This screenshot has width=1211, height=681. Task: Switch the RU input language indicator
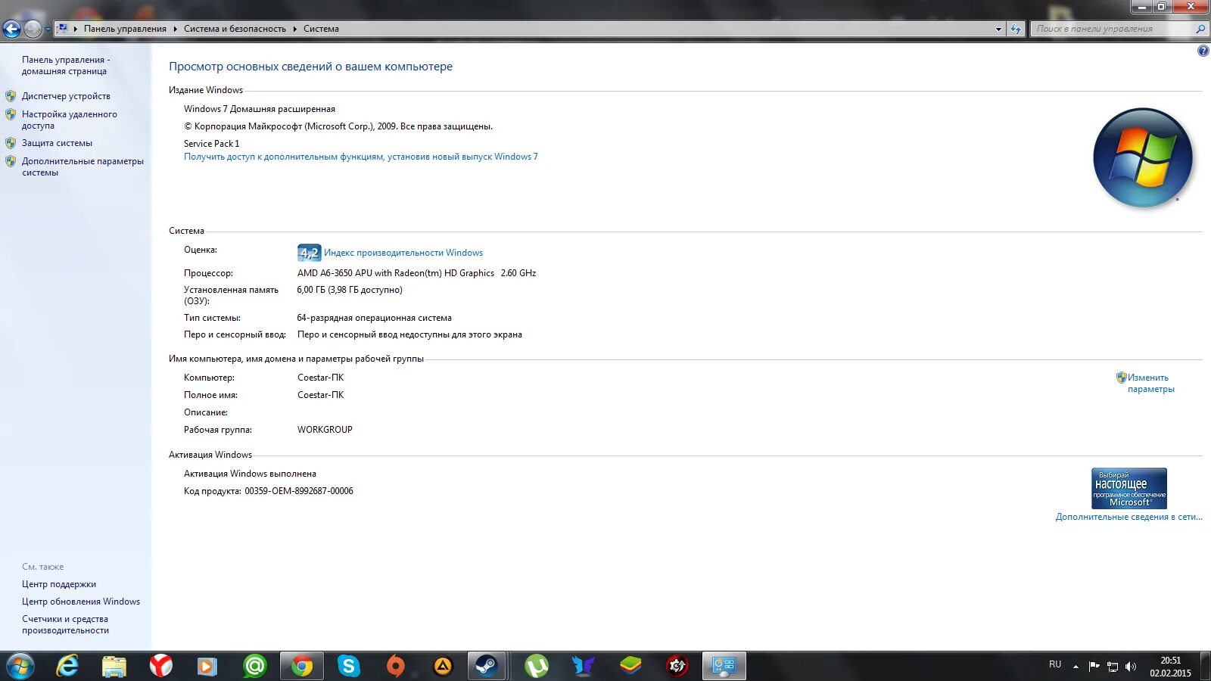(x=1055, y=664)
